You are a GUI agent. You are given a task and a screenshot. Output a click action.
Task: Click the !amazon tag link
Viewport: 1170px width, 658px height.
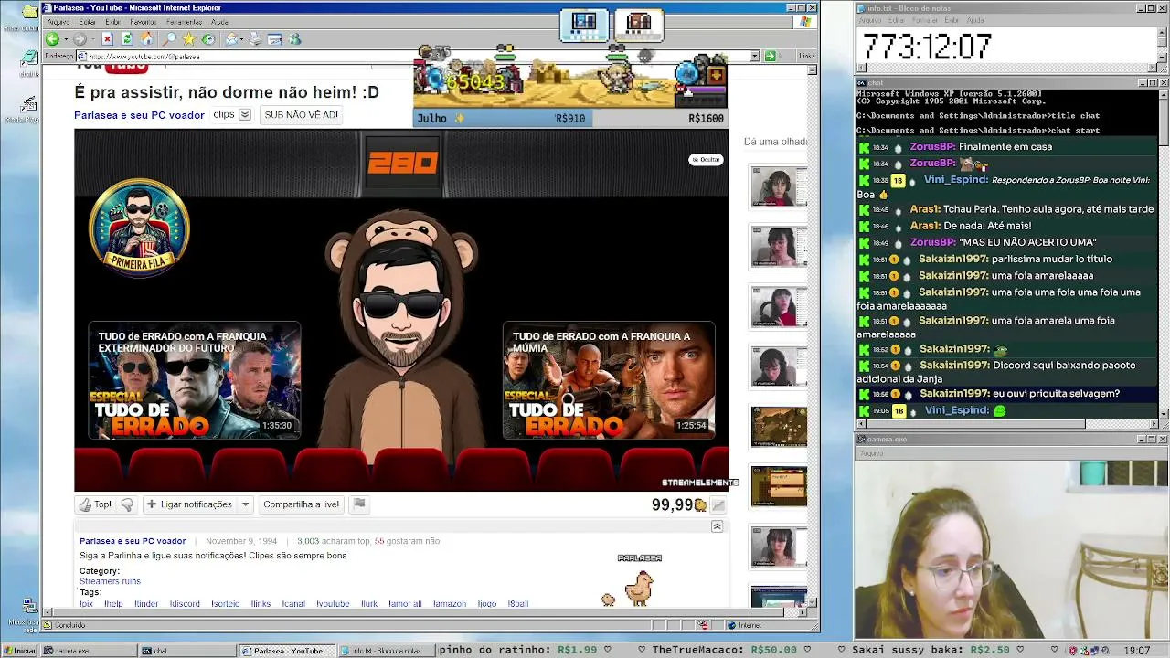(x=450, y=604)
